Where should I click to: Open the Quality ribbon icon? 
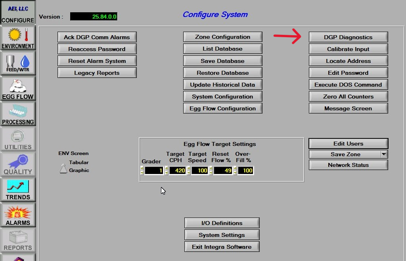pyautogui.click(x=17, y=164)
